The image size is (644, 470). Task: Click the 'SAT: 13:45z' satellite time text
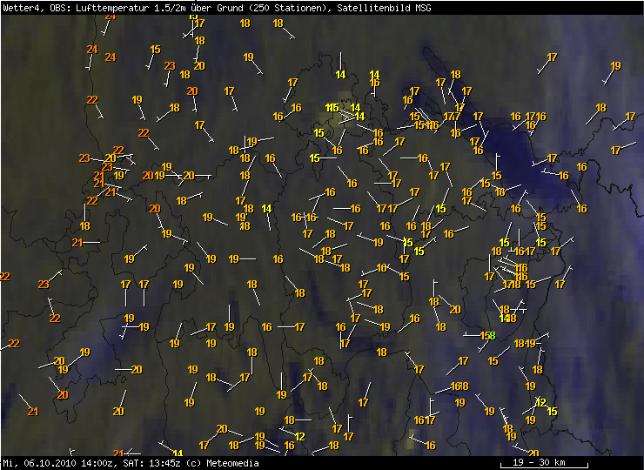(x=151, y=463)
